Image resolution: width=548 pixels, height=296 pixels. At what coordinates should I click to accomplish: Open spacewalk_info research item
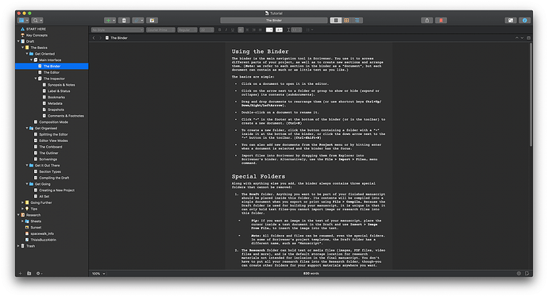pyautogui.click(x=42, y=234)
